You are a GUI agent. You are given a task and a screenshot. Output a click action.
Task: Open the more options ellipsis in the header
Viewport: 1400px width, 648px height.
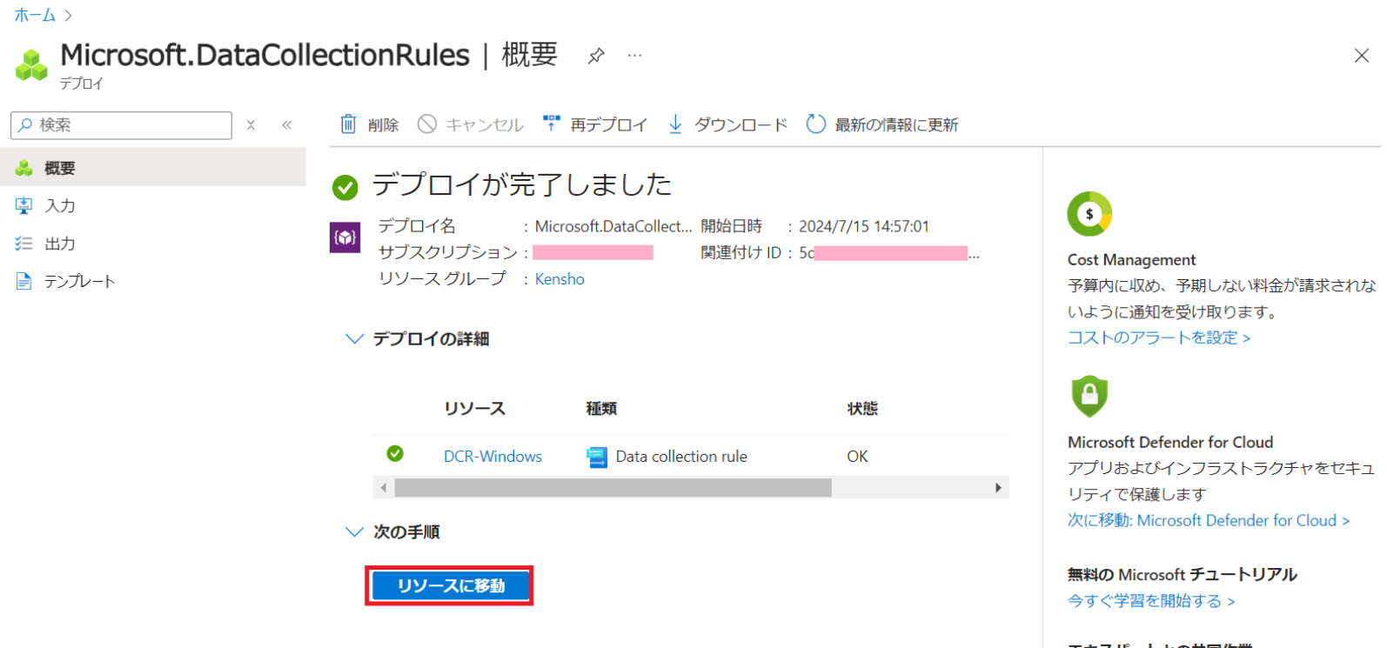point(635,56)
